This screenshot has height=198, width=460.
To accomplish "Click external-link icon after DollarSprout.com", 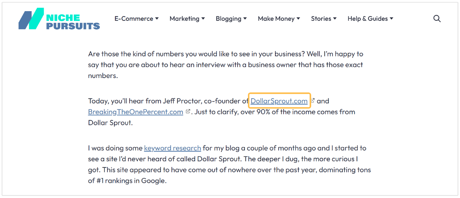I will [313, 101].
